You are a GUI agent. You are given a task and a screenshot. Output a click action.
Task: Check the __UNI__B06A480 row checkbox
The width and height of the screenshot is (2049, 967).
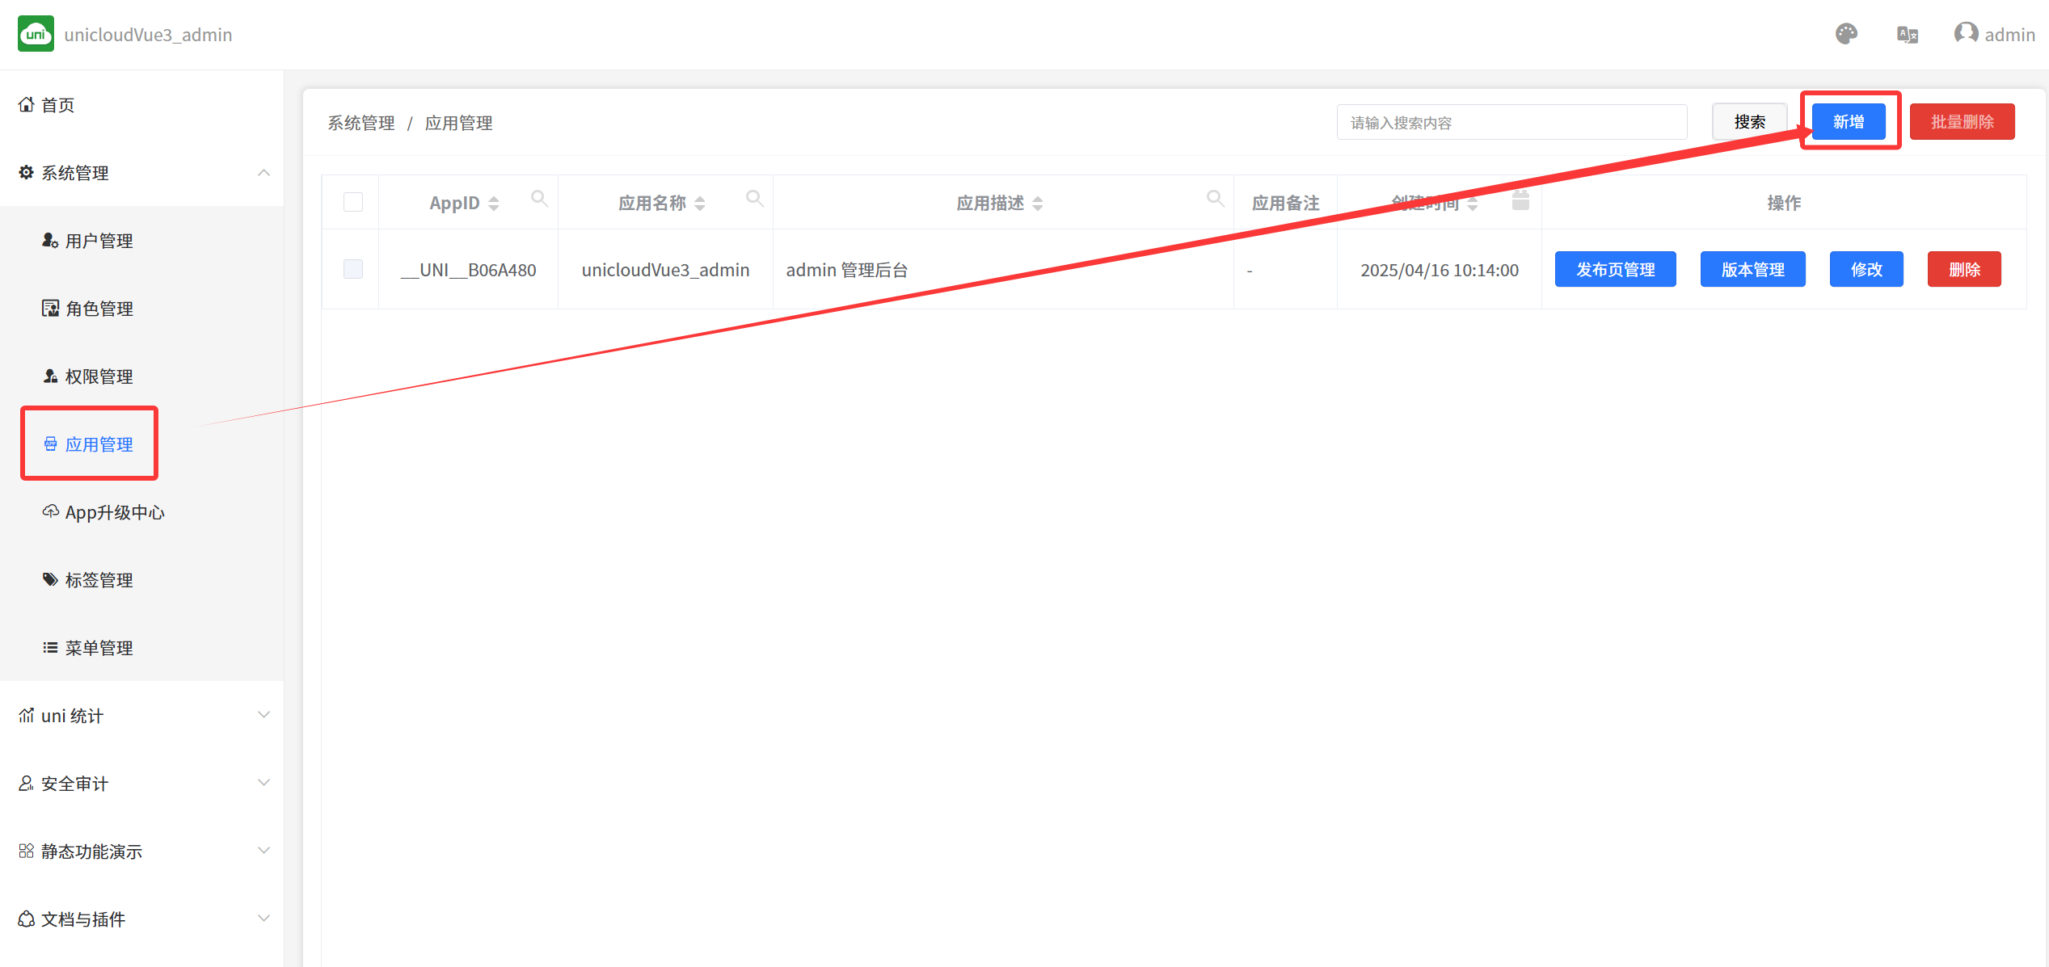coord(353,269)
